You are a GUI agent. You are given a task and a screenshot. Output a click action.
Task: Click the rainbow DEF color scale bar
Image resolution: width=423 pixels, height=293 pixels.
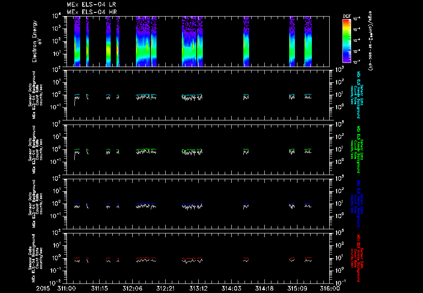pyautogui.click(x=347, y=41)
